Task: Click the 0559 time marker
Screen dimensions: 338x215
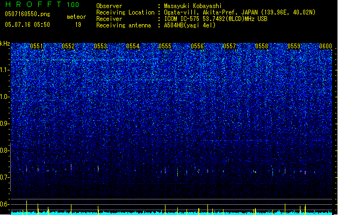Action: [x=294, y=46]
